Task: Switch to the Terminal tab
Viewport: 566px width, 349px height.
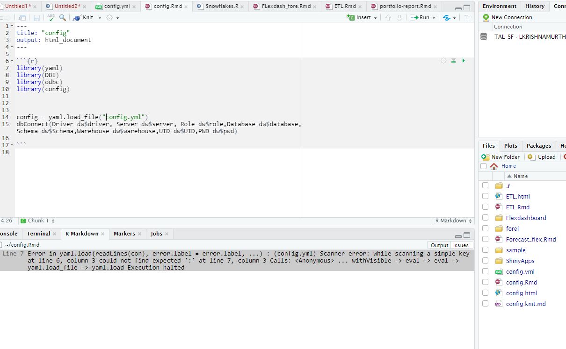Action: [39, 234]
